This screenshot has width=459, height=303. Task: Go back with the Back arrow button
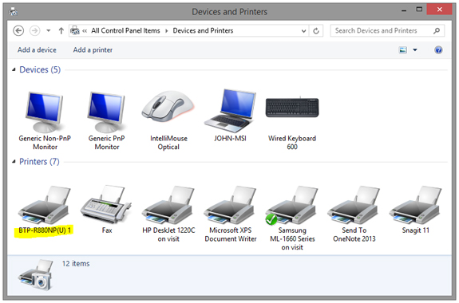click(x=18, y=31)
